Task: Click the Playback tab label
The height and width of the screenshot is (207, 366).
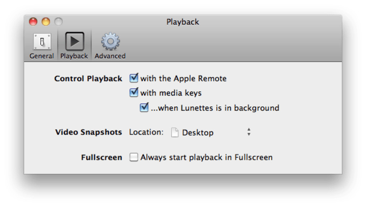Action: pos(74,56)
